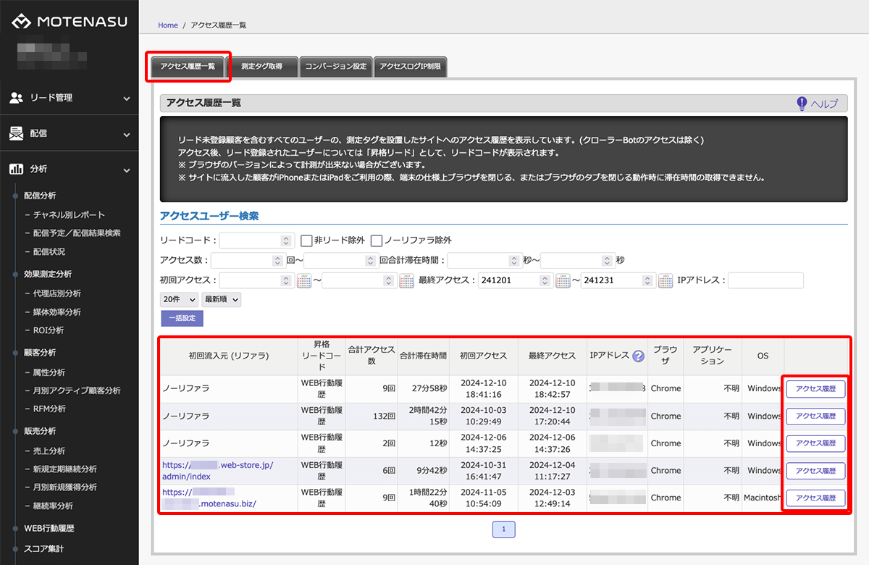Open アクセス履歴 for the 132回 row

815,417
